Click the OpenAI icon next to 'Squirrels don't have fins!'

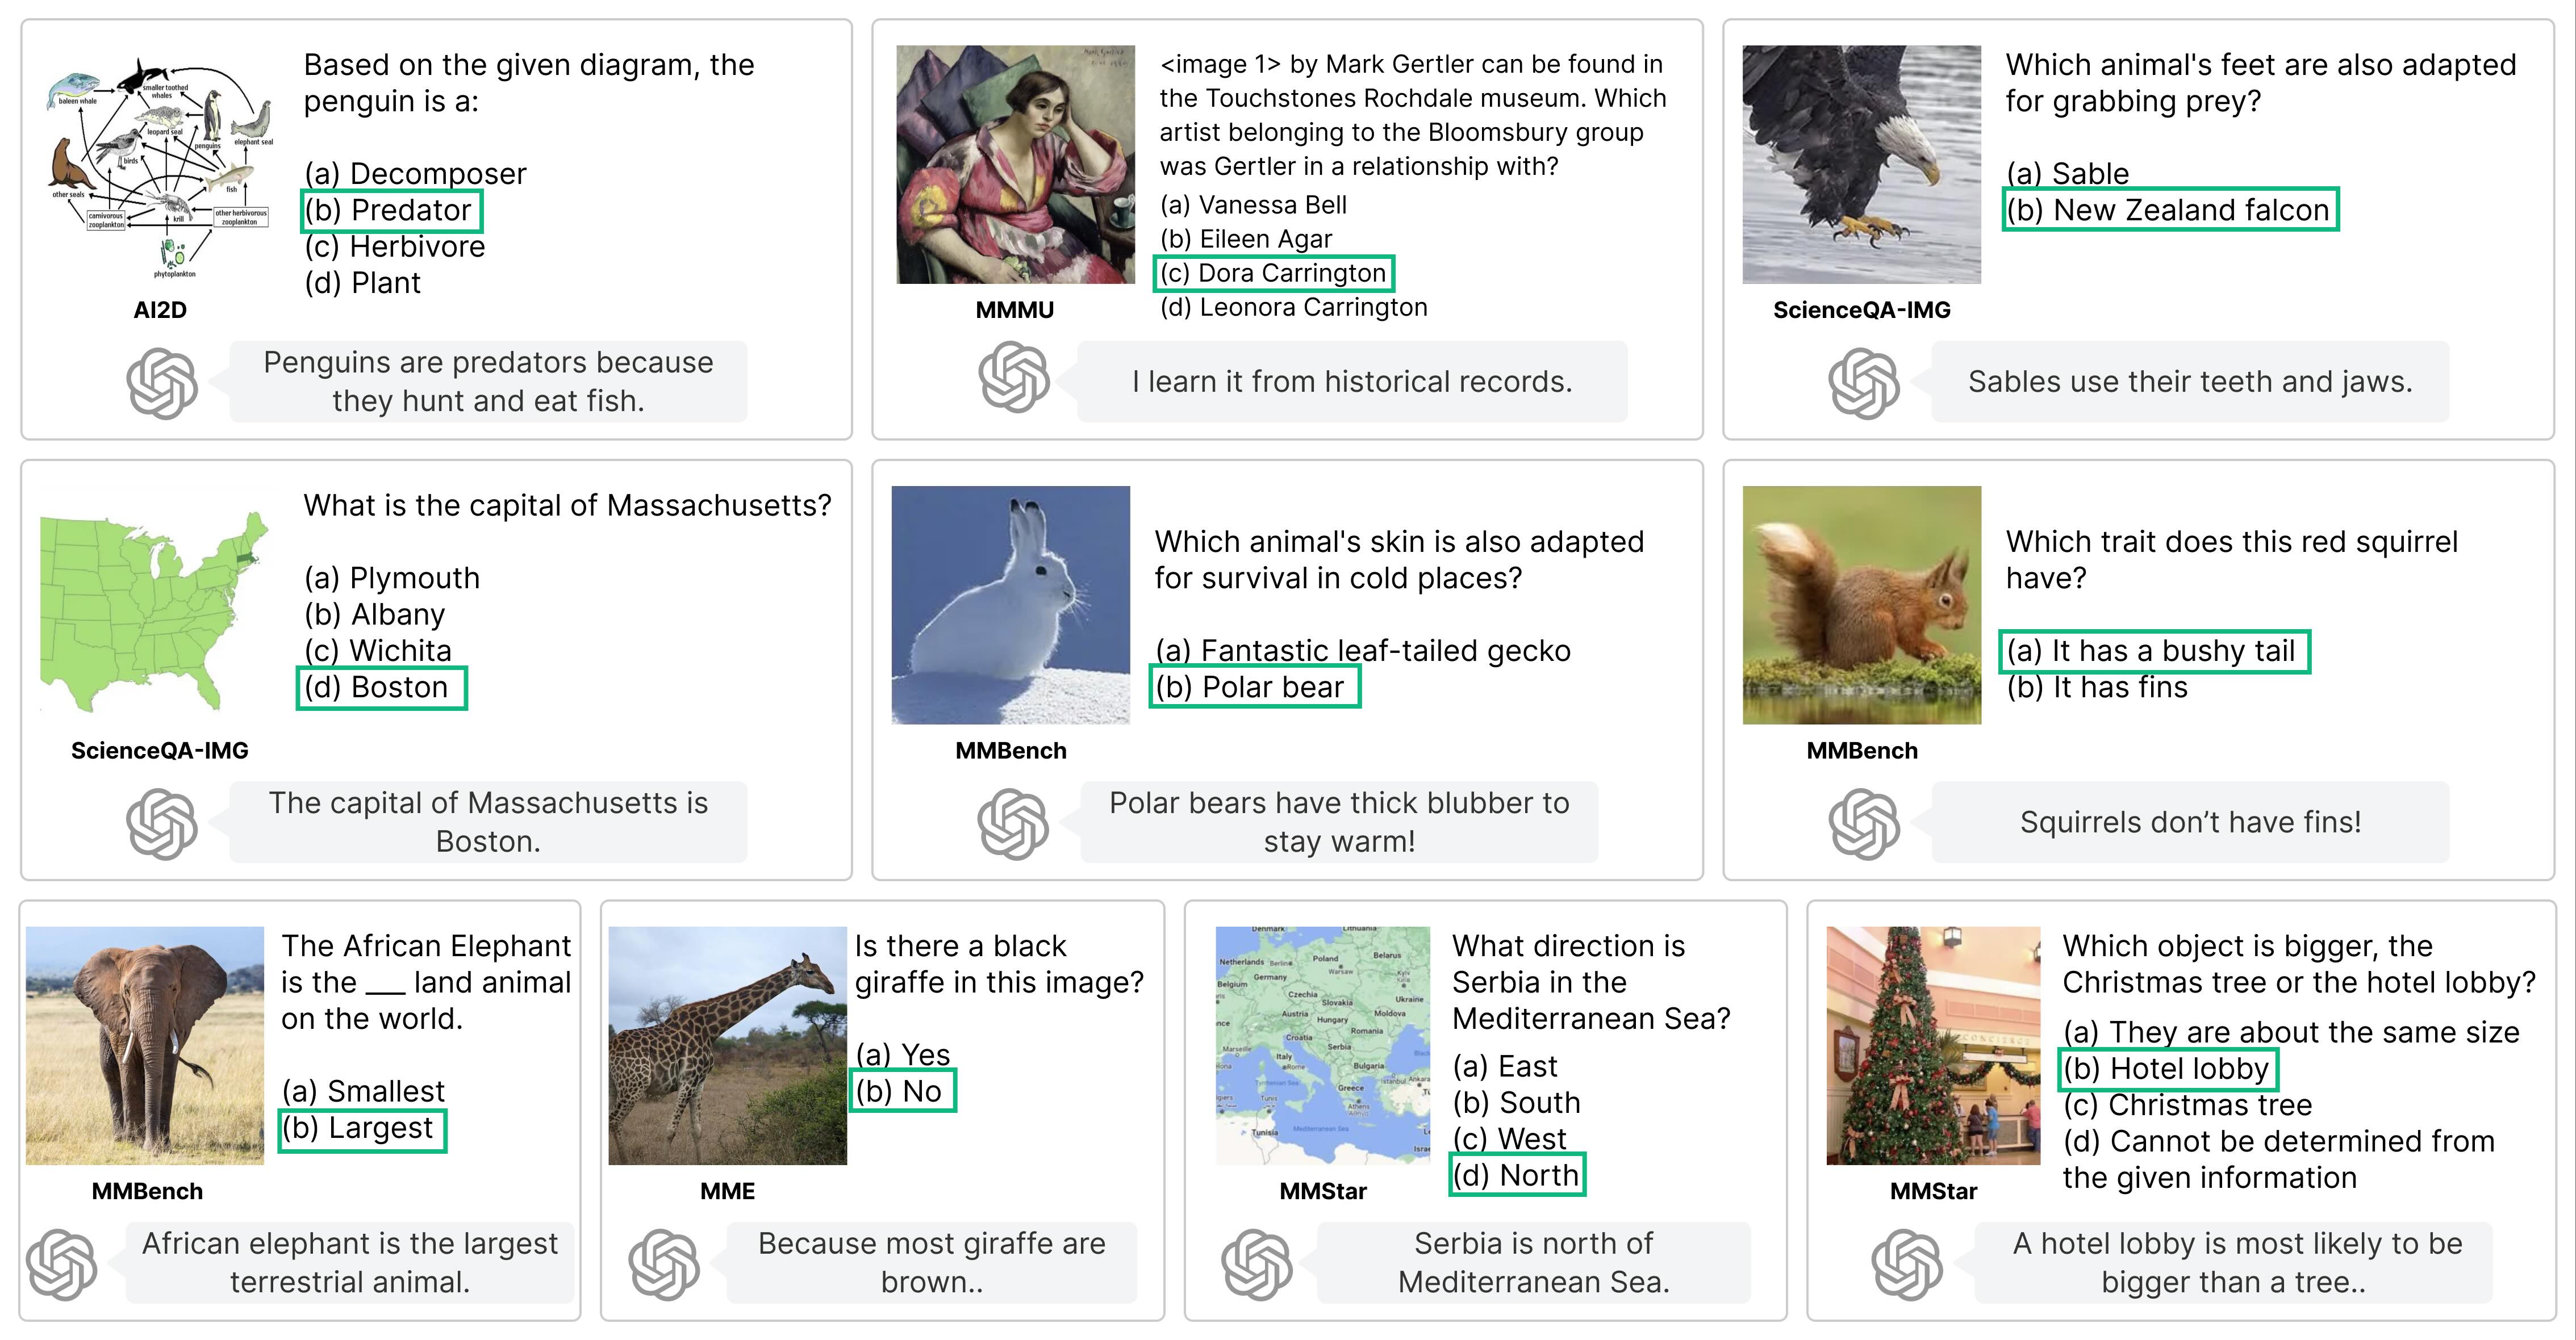click(1863, 823)
